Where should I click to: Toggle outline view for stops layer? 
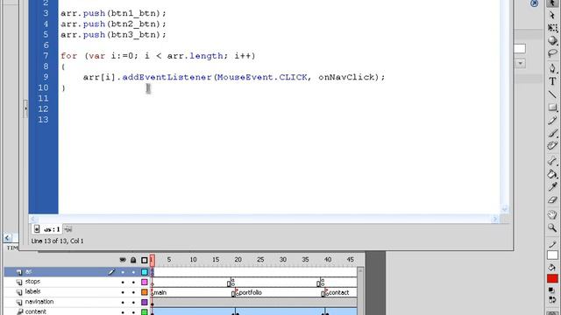[145, 282]
